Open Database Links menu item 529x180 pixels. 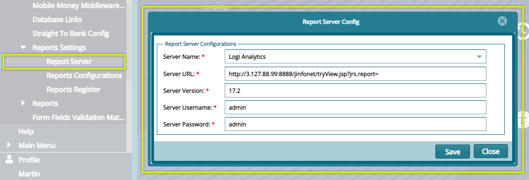[57, 20]
